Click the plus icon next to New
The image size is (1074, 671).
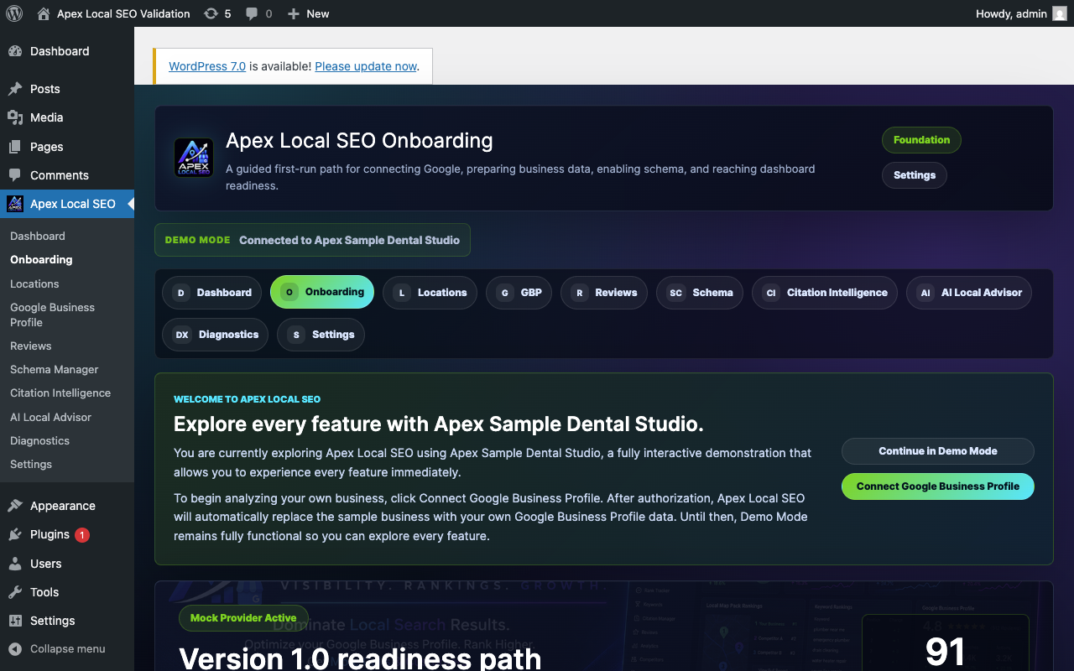tap(293, 14)
